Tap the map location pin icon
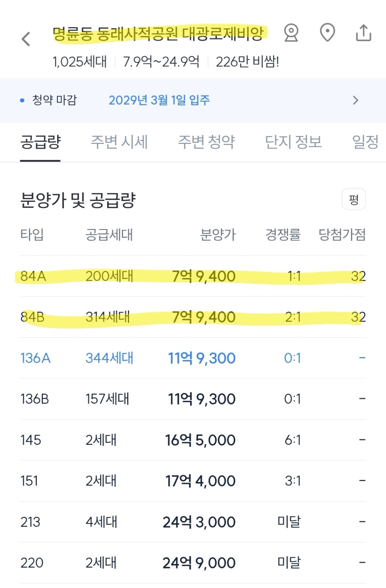Screen dimensions: 386x588 (327, 33)
